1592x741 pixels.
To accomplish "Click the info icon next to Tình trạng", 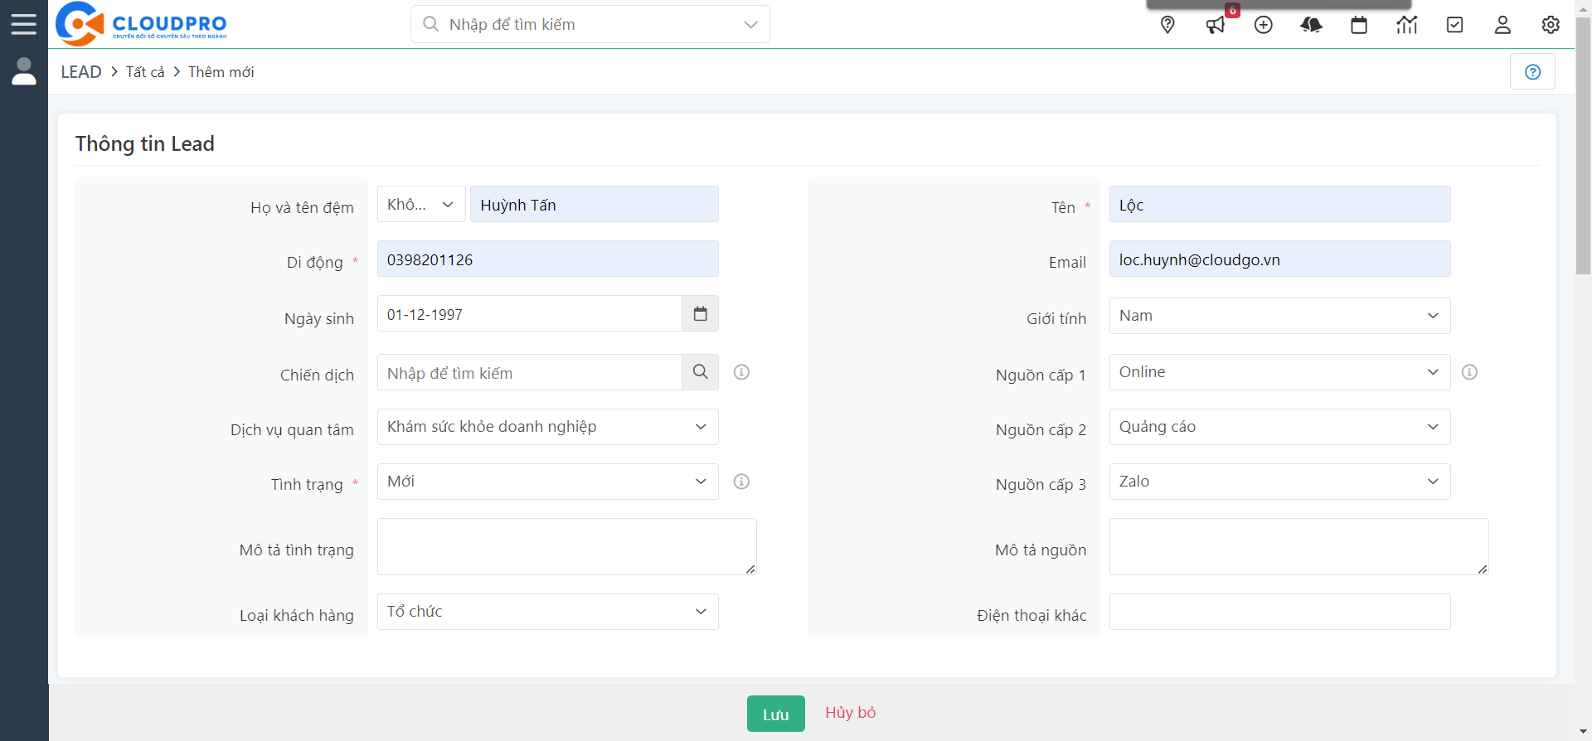I will (x=742, y=482).
